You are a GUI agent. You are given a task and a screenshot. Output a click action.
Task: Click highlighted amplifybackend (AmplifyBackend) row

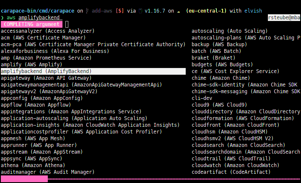(93, 71)
